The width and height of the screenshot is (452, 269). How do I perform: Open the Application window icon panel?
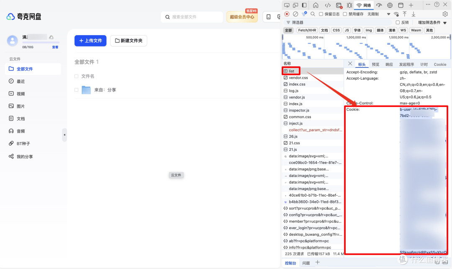(401, 5)
